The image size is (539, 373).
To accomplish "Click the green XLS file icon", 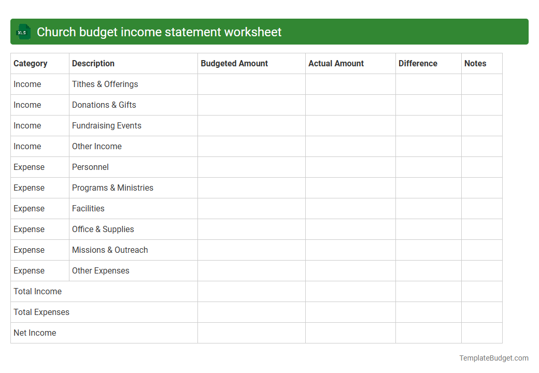I will (23, 32).
